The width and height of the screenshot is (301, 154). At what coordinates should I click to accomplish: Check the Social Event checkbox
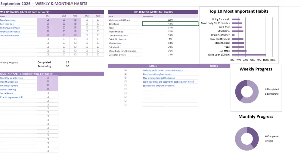point(48,93)
